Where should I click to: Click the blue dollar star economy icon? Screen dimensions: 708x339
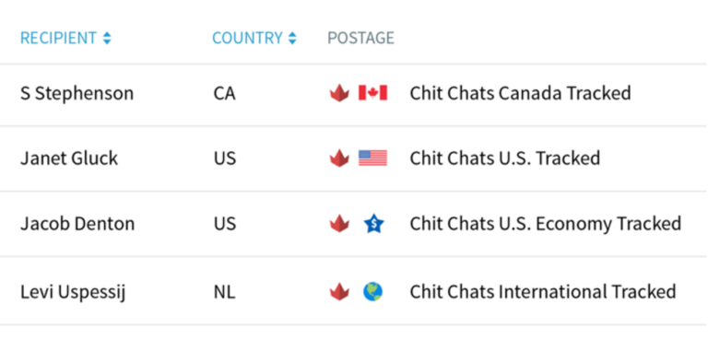pos(374,224)
